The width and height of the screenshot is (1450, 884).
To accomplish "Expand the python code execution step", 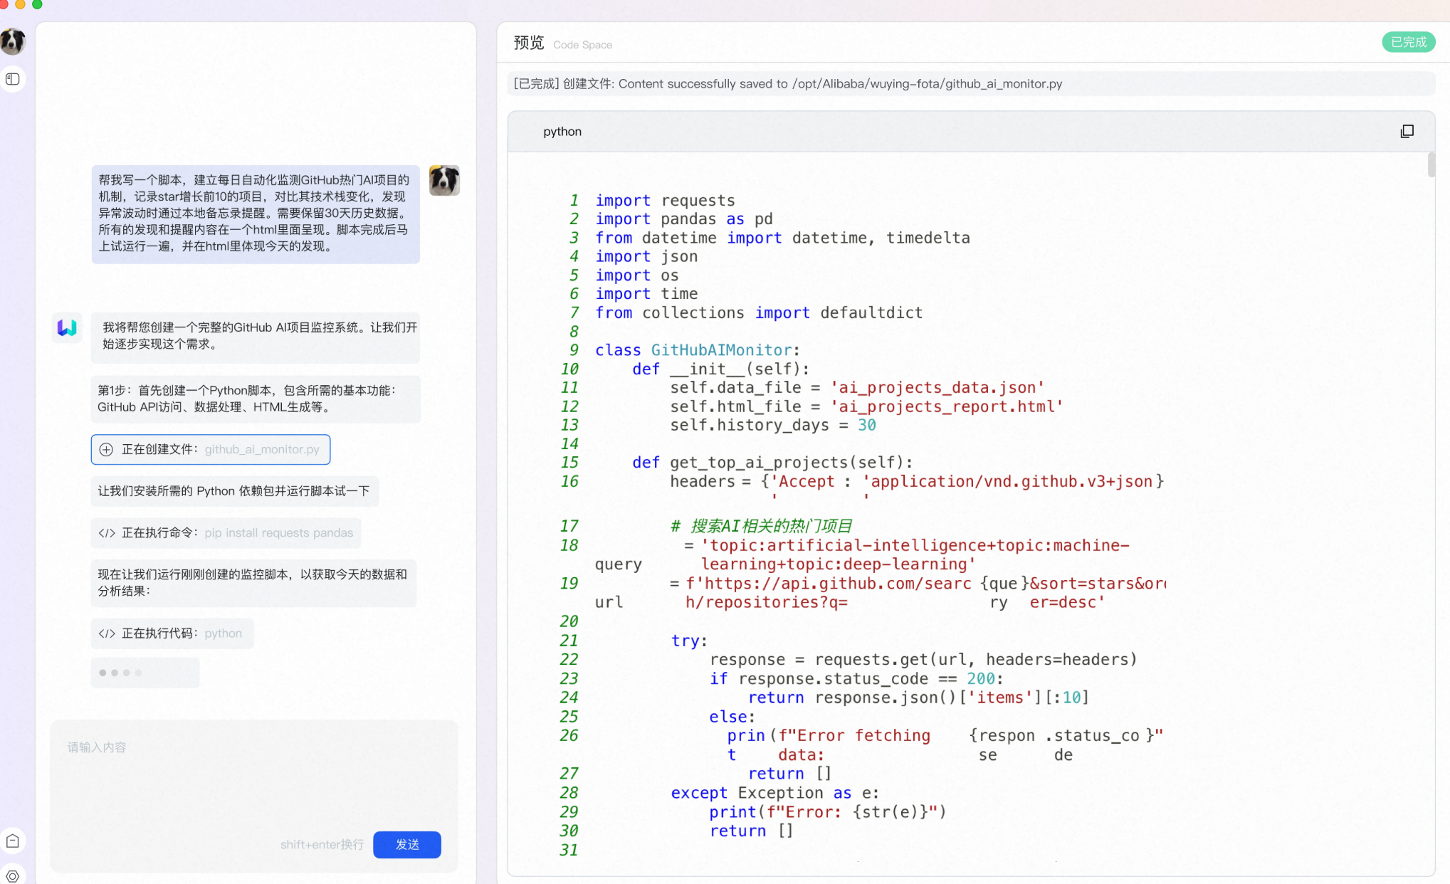I will [172, 633].
